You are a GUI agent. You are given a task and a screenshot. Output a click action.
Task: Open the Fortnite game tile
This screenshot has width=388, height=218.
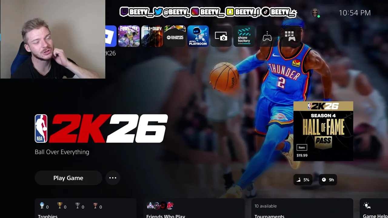click(x=129, y=36)
